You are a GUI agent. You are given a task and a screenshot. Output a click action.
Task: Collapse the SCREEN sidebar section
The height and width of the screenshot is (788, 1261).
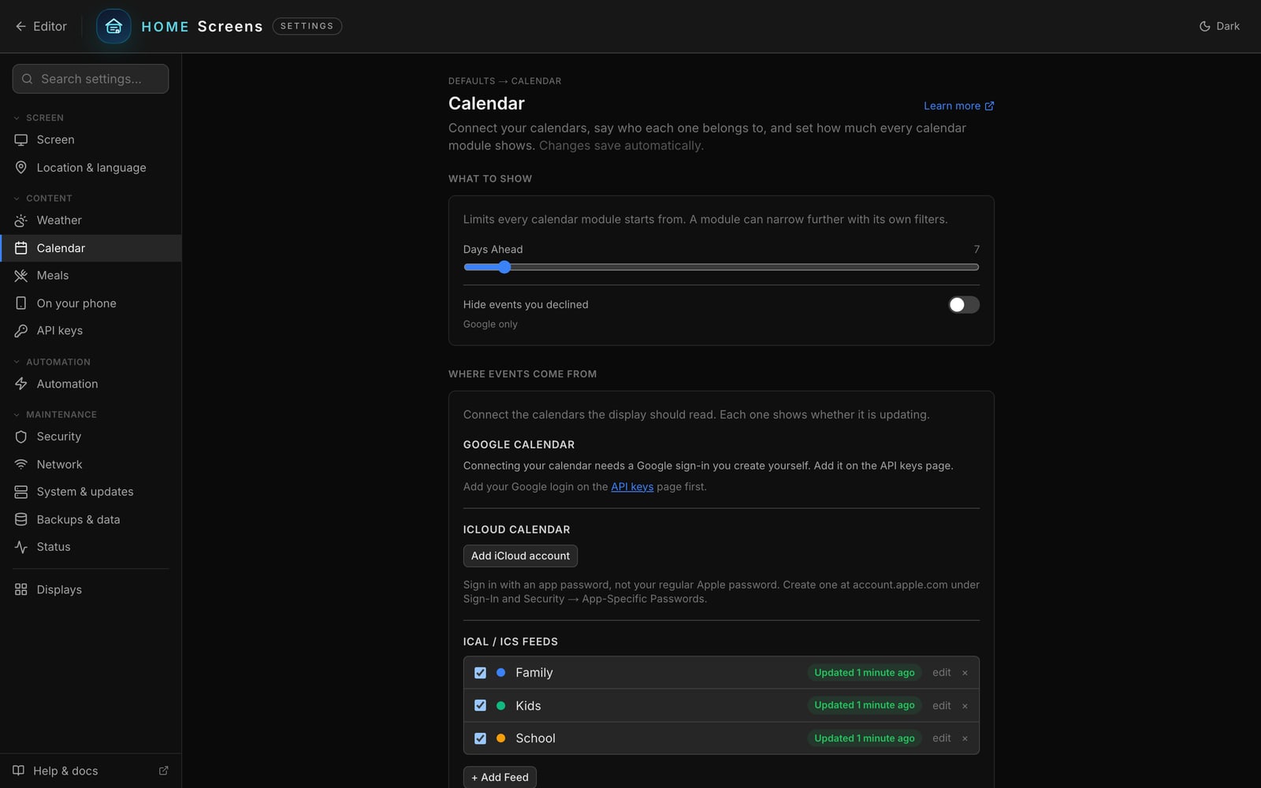39,117
